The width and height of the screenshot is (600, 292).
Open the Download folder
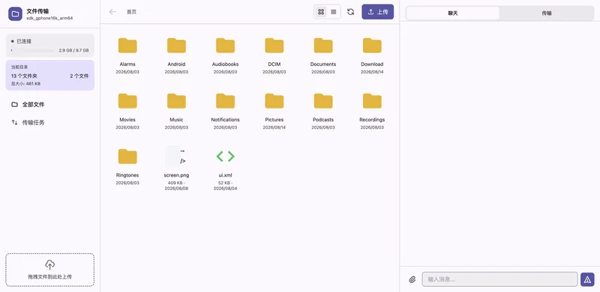coord(372,46)
